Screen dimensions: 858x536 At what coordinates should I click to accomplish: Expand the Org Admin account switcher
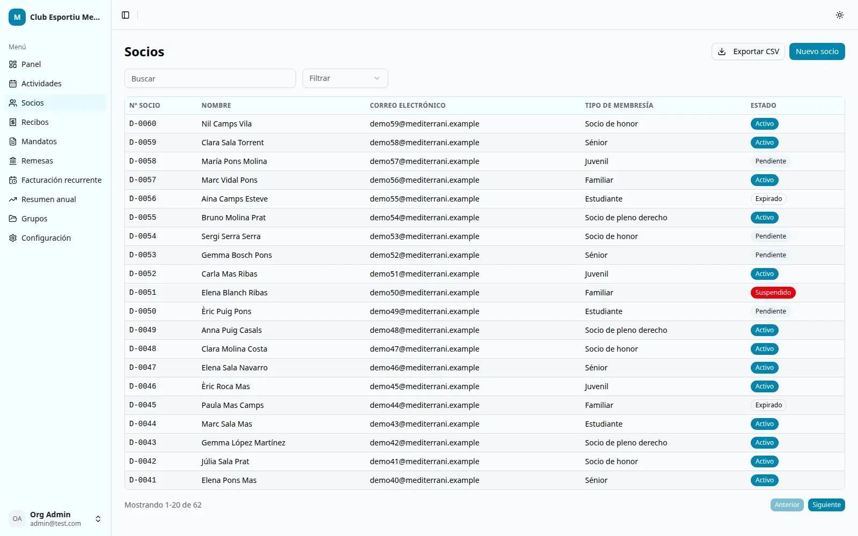(x=55, y=519)
